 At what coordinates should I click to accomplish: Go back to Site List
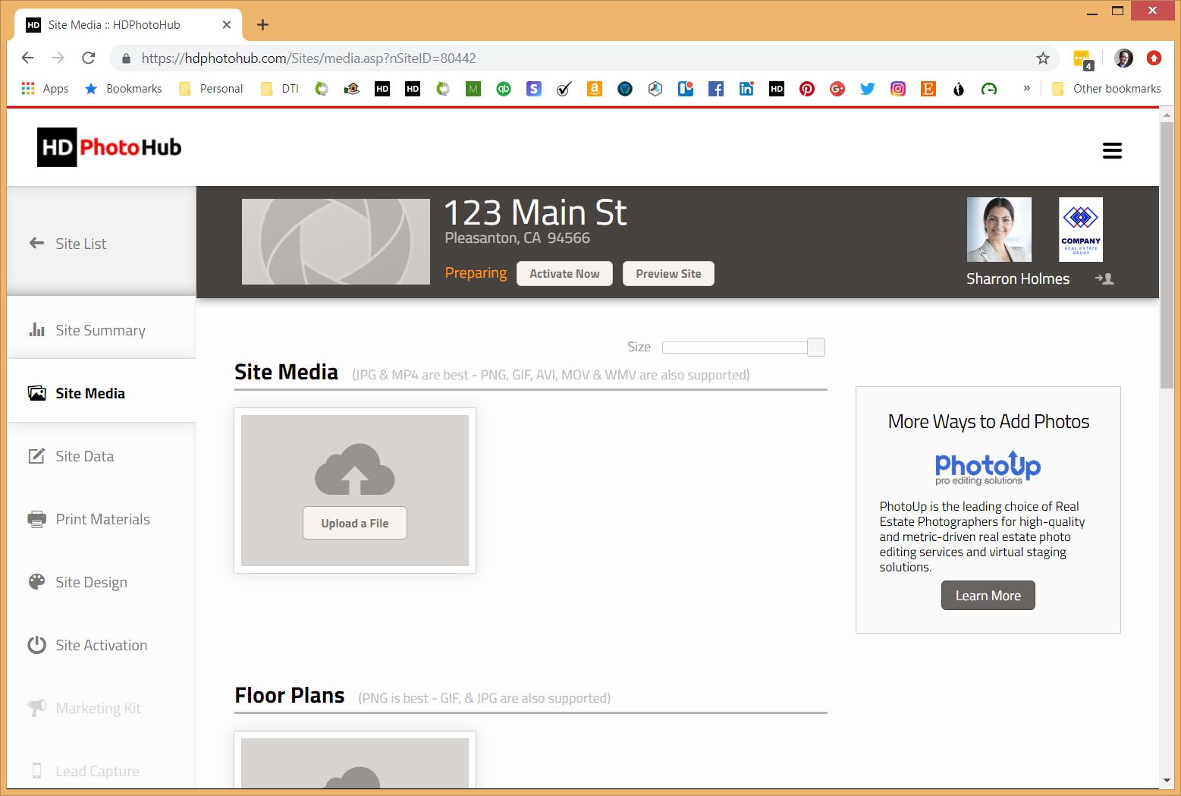pos(68,243)
